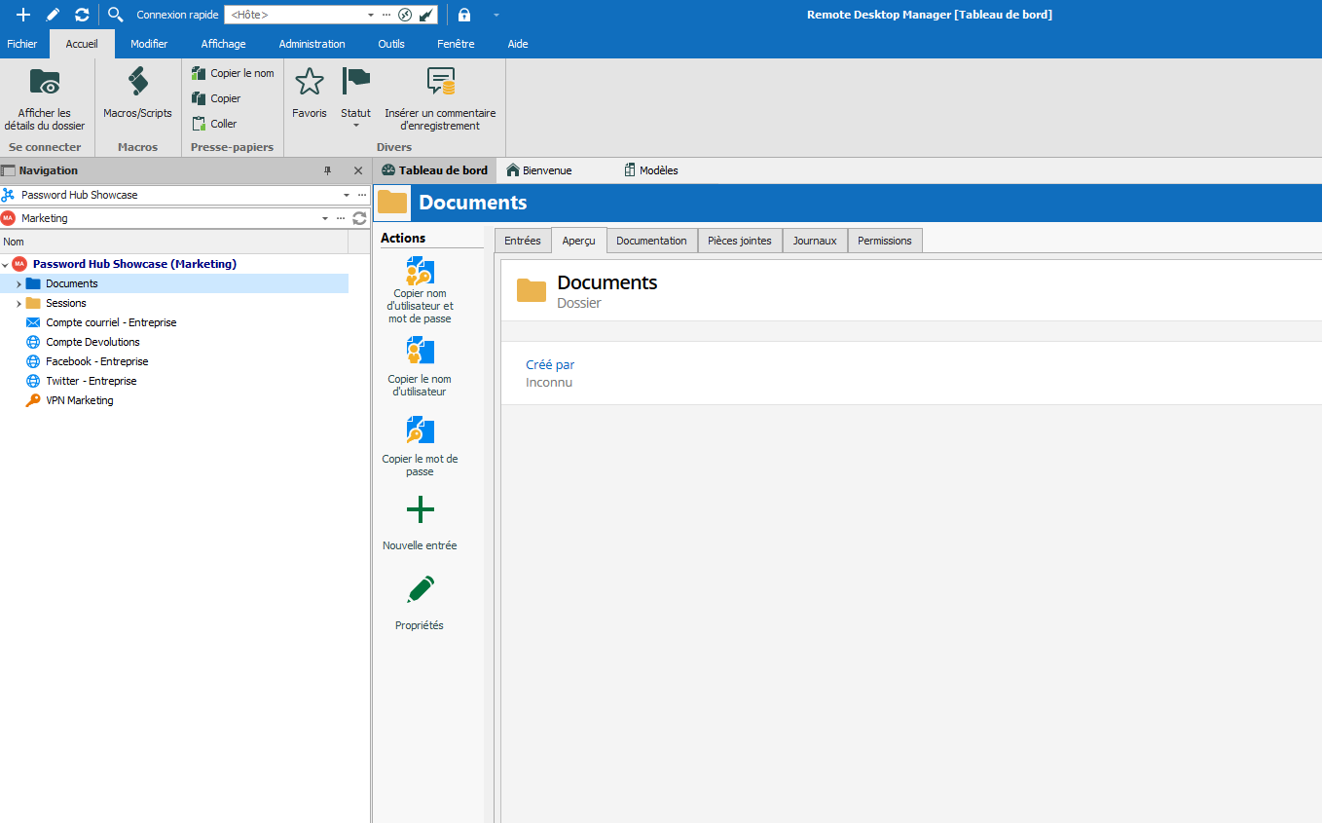Click Insérer un commentaire d'enregistrement icon

tap(440, 83)
